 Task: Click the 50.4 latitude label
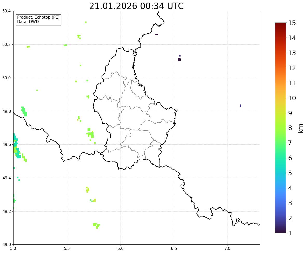click(x=6, y=11)
